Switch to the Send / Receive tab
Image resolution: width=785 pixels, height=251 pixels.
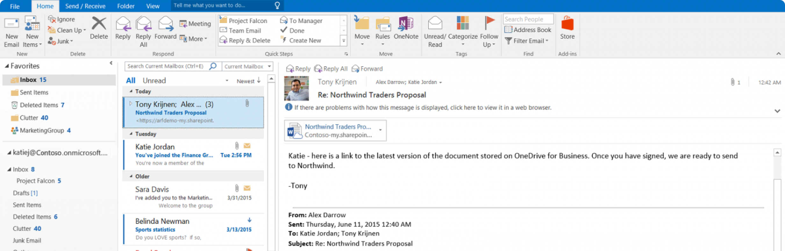tap(85, 6)
